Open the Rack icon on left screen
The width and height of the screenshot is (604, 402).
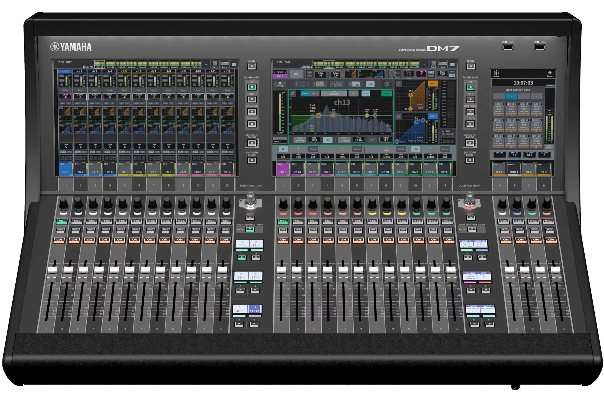[x=224, y=64]
